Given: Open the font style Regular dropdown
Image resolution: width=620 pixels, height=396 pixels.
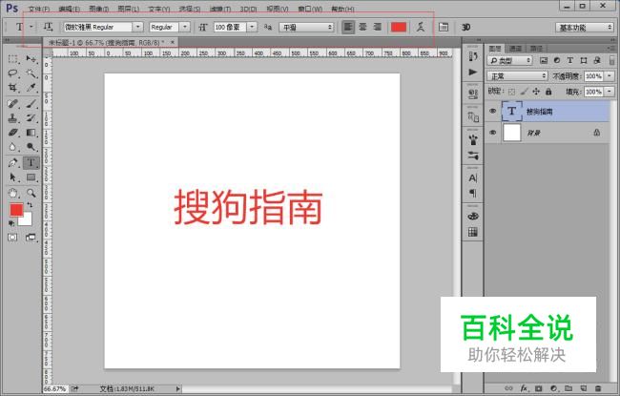Looking at the screenshot, I should click(185, 27).
